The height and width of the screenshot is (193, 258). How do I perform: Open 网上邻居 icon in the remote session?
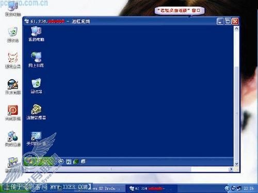[36, 60]
